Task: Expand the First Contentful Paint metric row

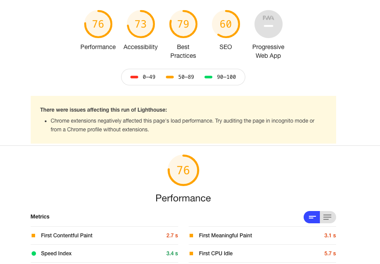Action: 67,236
